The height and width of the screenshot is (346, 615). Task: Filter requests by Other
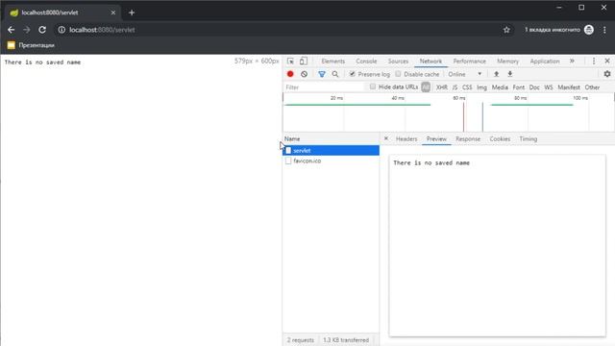click(592, 87)
